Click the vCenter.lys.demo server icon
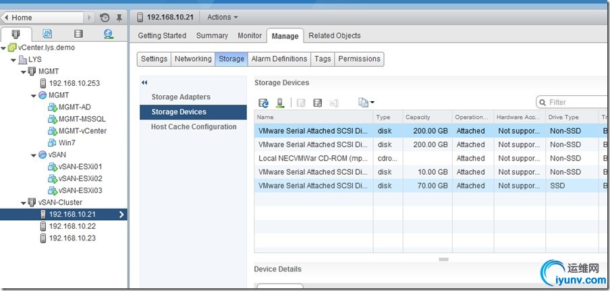The image size is (610, 291). pos(12,48)
